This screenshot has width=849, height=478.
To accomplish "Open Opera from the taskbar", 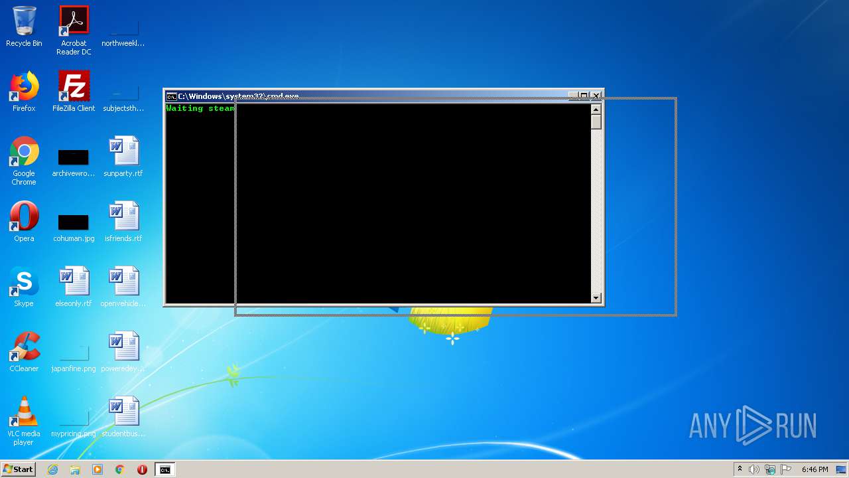I will click(x=142, y=469).
